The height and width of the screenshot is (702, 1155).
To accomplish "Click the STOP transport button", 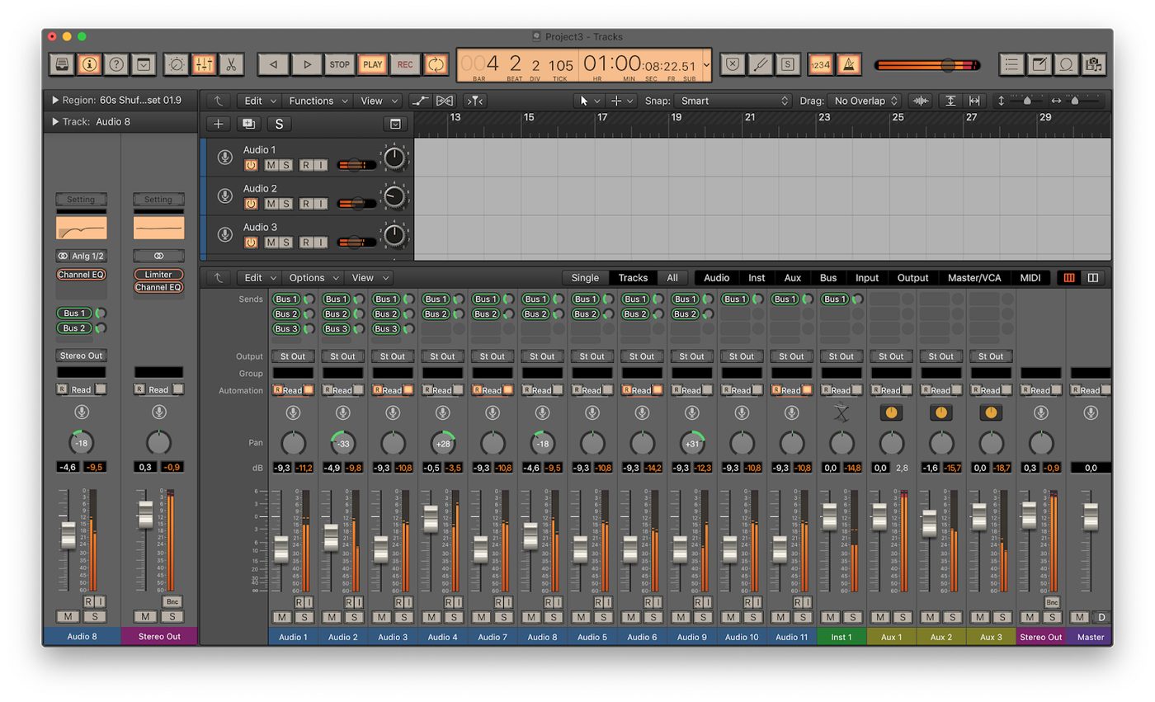I will tap(339, 64).
